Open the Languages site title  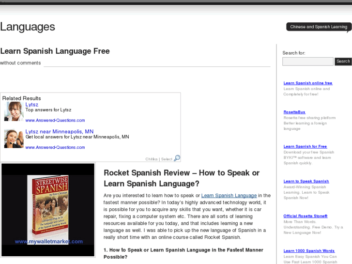[x=28, y=27]
